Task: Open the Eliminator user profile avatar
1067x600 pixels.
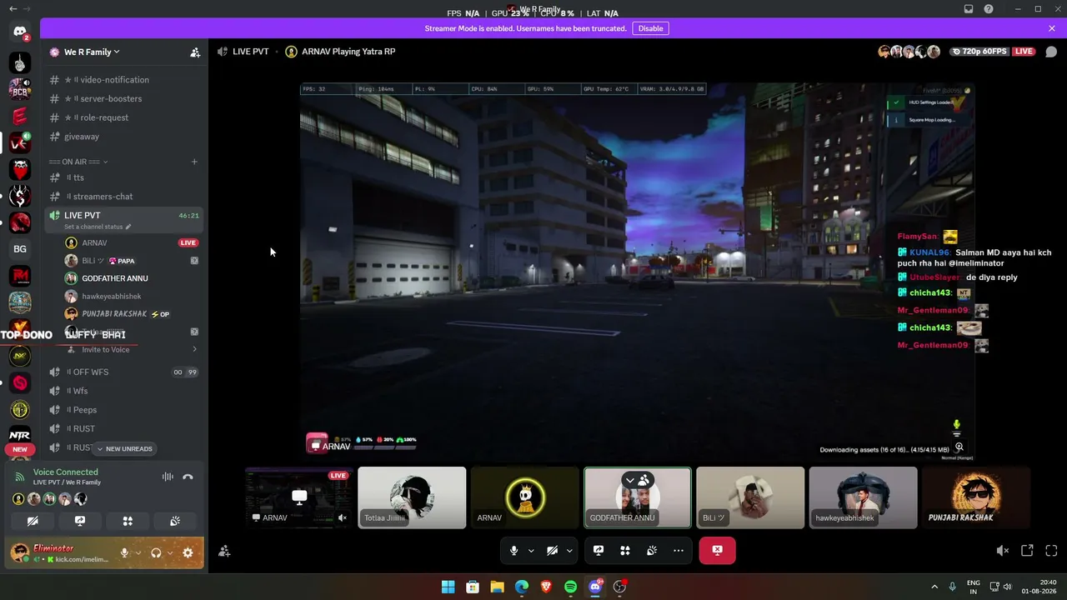Action: coord(20,552)
